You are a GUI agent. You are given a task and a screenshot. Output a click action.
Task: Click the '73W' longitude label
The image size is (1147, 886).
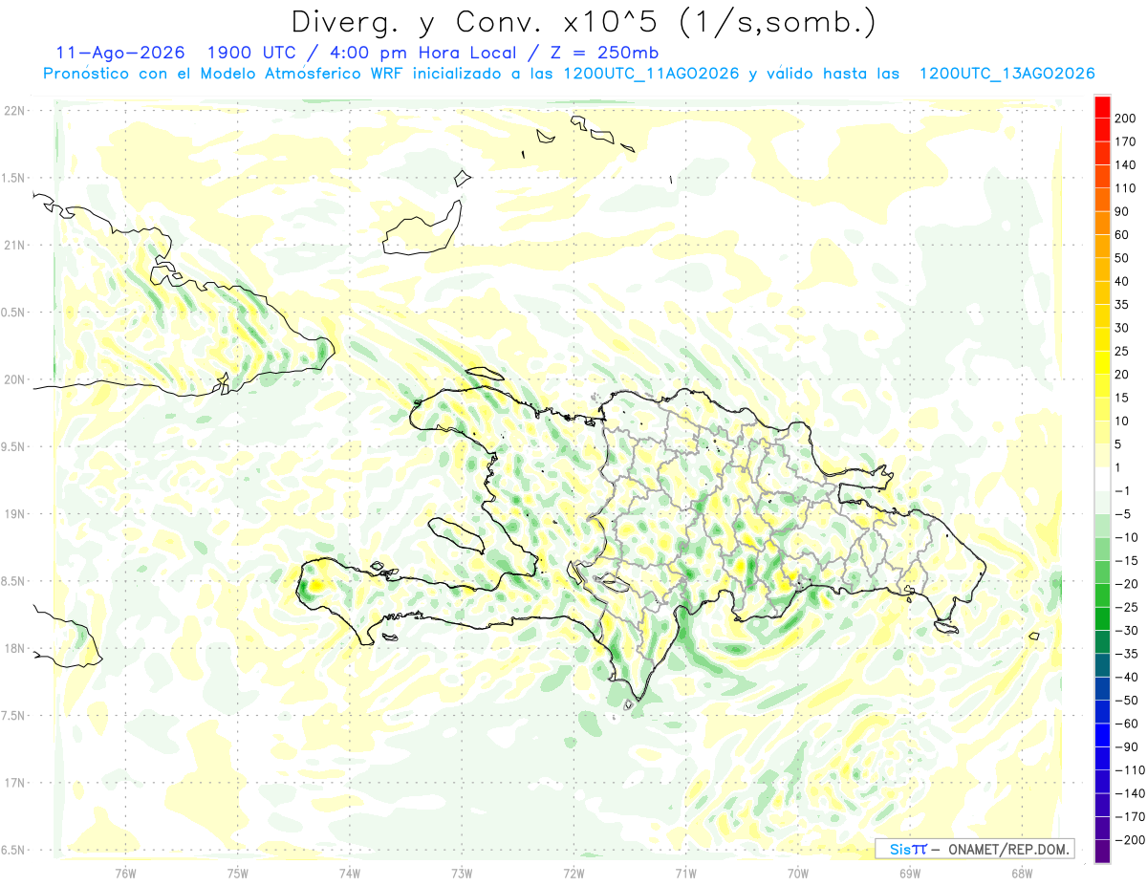[x=462, y=873]
